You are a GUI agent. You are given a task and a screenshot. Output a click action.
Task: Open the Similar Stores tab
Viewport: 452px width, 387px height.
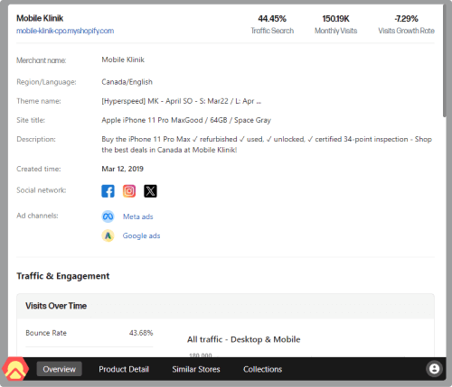tap(196, 369)
